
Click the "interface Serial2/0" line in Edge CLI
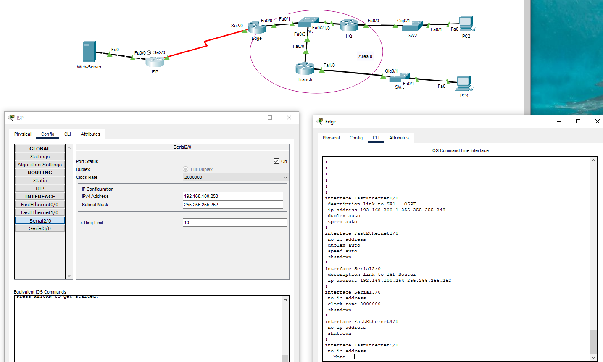tap(353, 269)
